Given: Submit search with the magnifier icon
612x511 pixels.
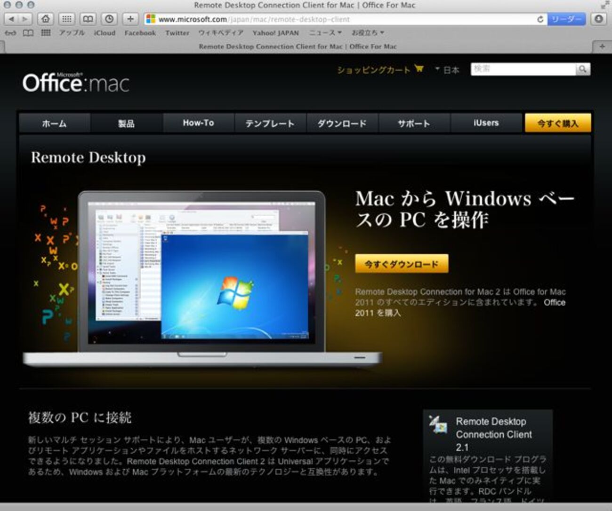Looking at the screenshot, I should click(x=583, y=69).
